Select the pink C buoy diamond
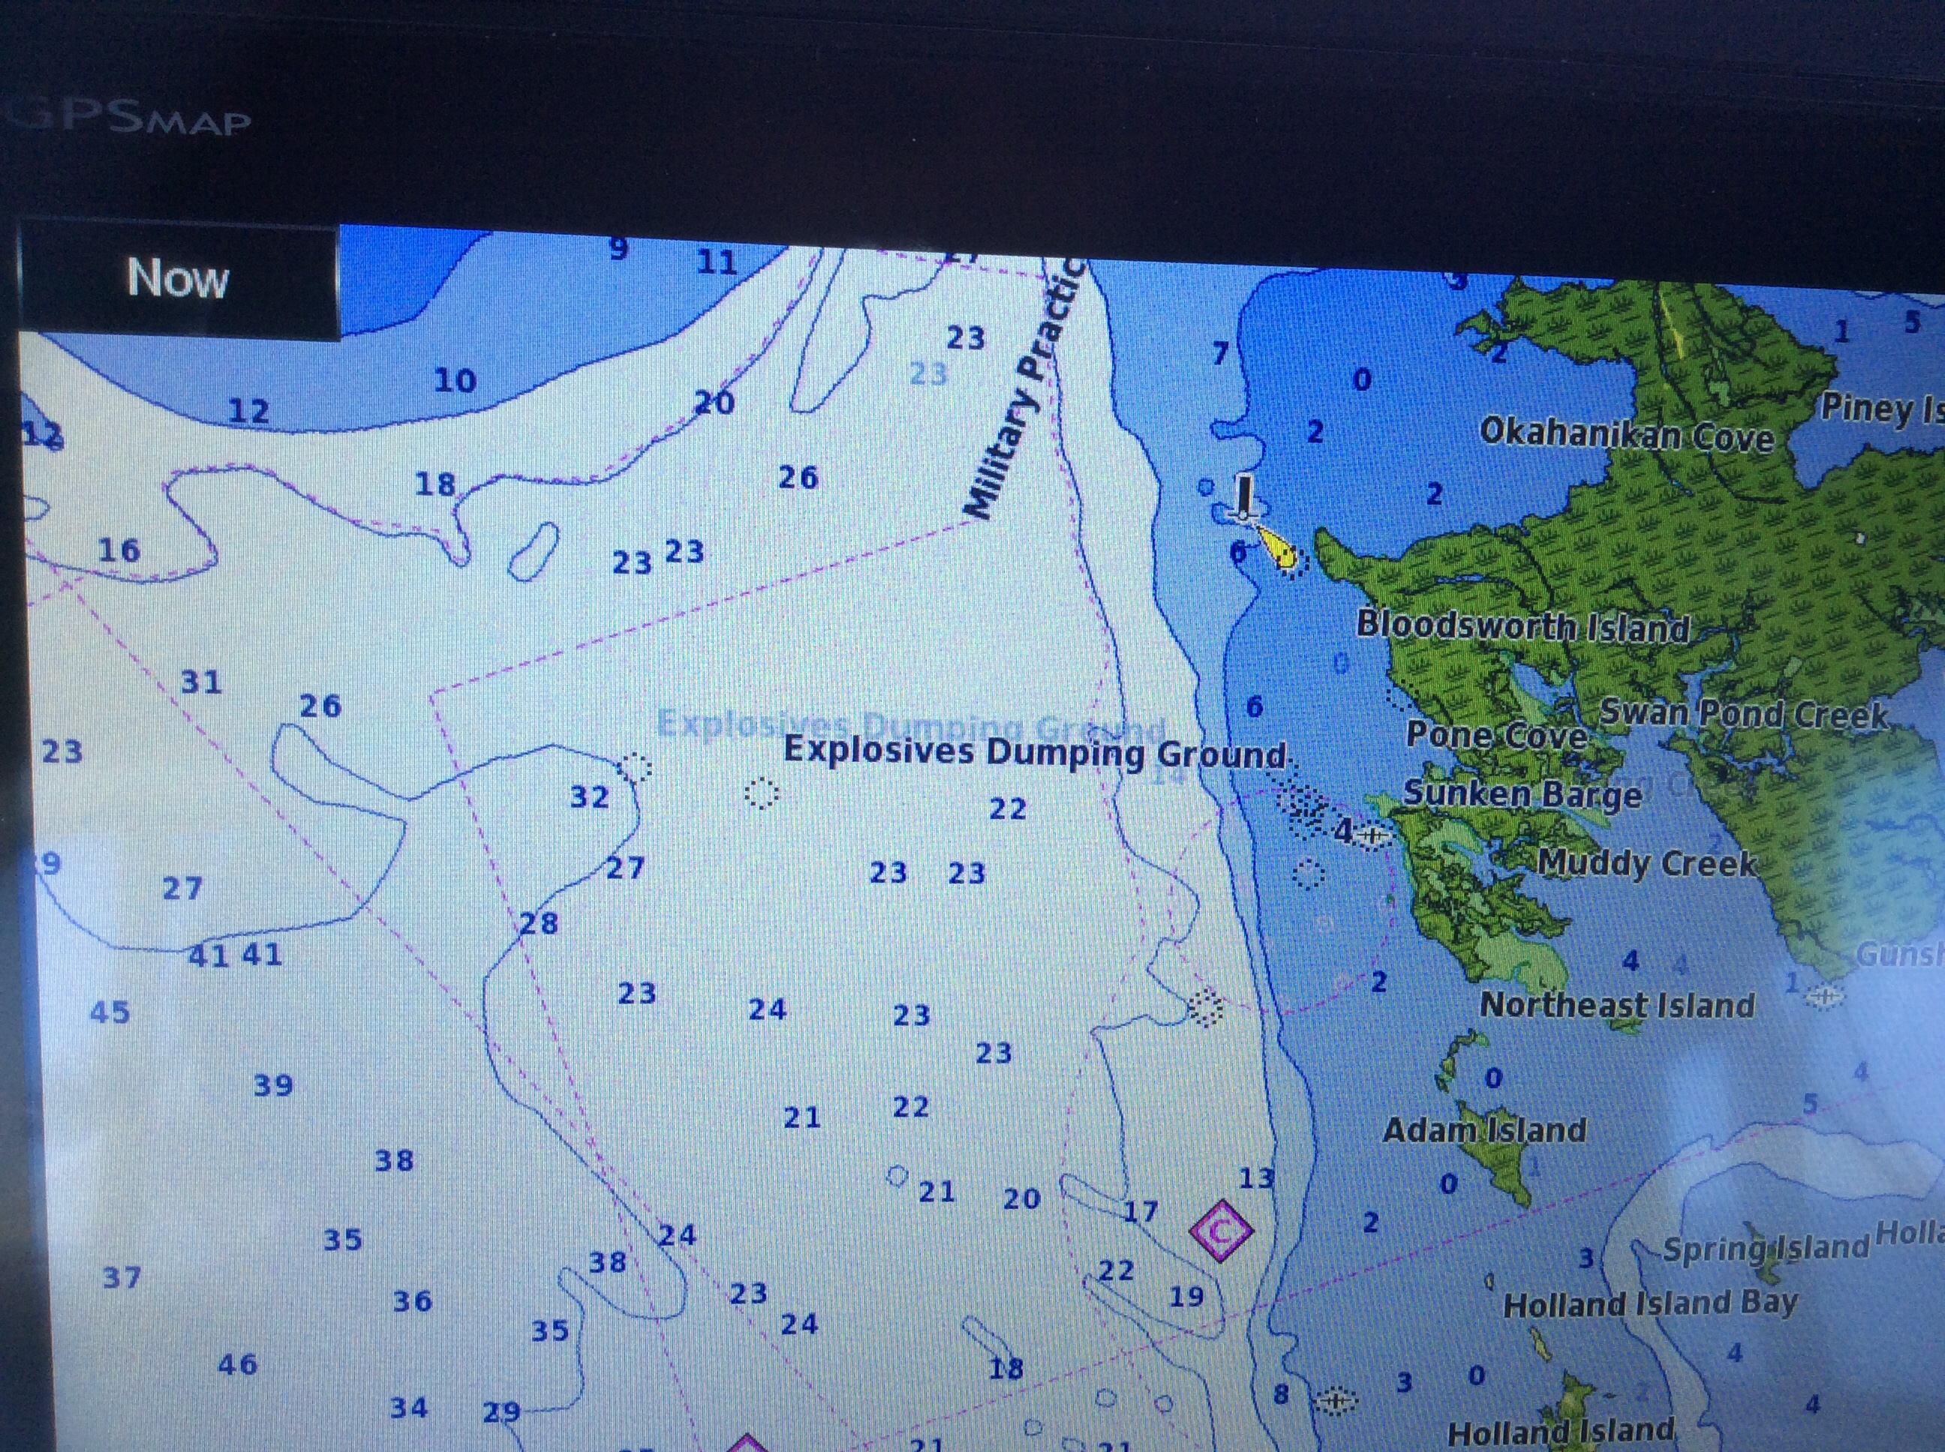1945x1452 pixels. point(1220,1231)
